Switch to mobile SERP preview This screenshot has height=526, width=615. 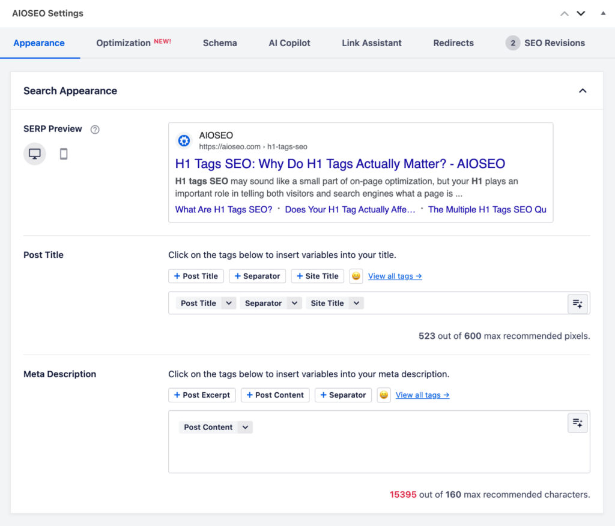point(64,154)
